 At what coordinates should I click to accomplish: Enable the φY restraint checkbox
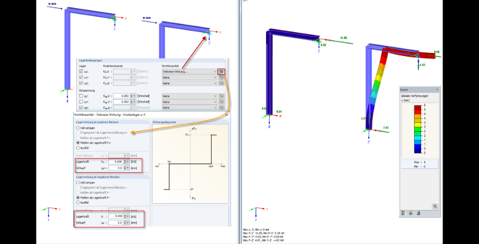[x=81, y=102]
